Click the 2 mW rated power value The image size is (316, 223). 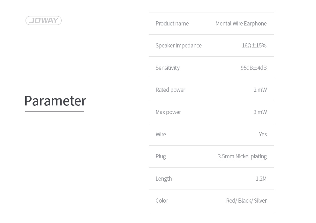point(260,90)
